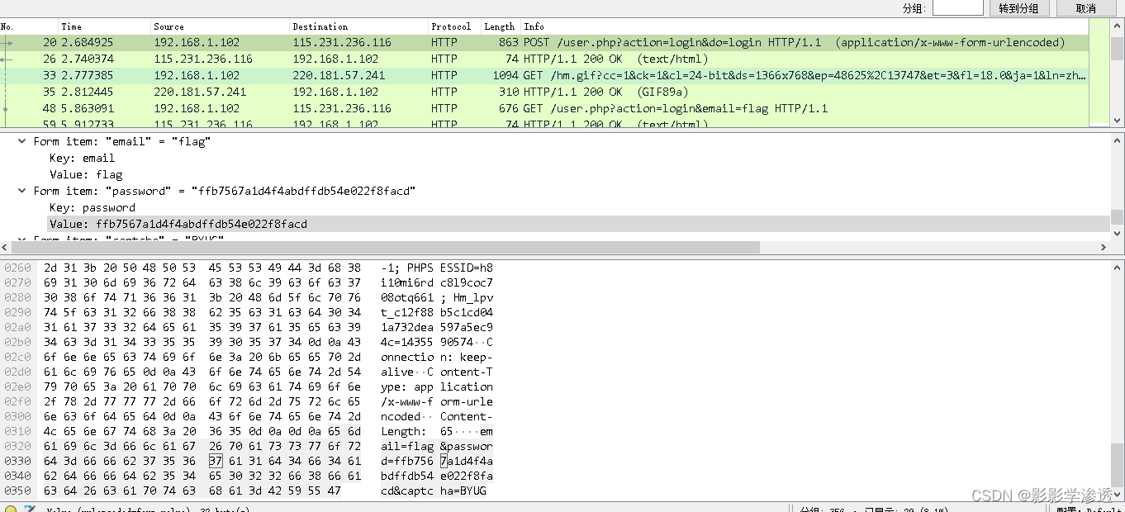The image size is (1125, 512).
Task: Click hex offset 0350 label
Action: coord(17,491)
